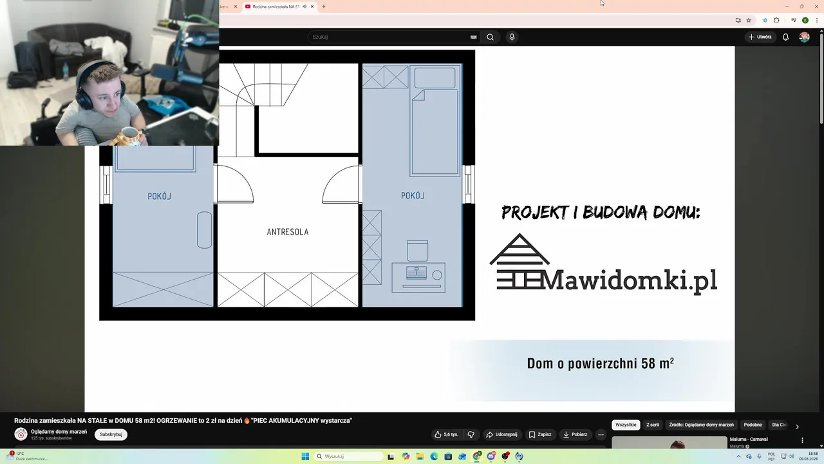This screenshot has width=824, height=464.
Task: Click the Utwórz create button
Action: pyautogui.click(x=760, y=37)
